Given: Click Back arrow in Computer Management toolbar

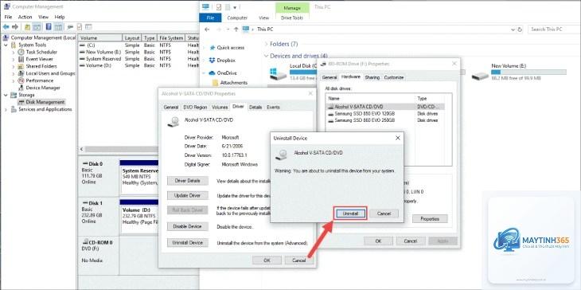Looking at the screenshot, I should click(x=6, y=27).
